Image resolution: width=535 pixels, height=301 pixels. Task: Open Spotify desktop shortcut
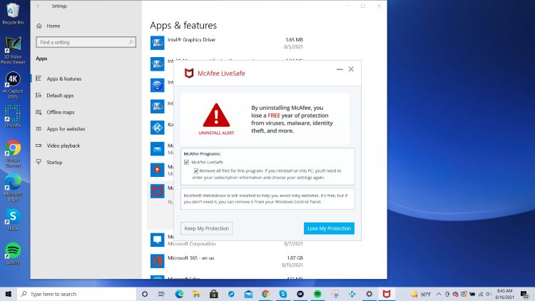click(x=13, y=253)
